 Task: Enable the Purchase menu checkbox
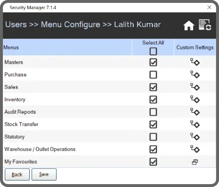pos(153,75)
